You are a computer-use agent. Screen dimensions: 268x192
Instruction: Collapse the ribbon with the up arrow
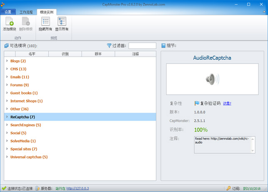[264, 12]
